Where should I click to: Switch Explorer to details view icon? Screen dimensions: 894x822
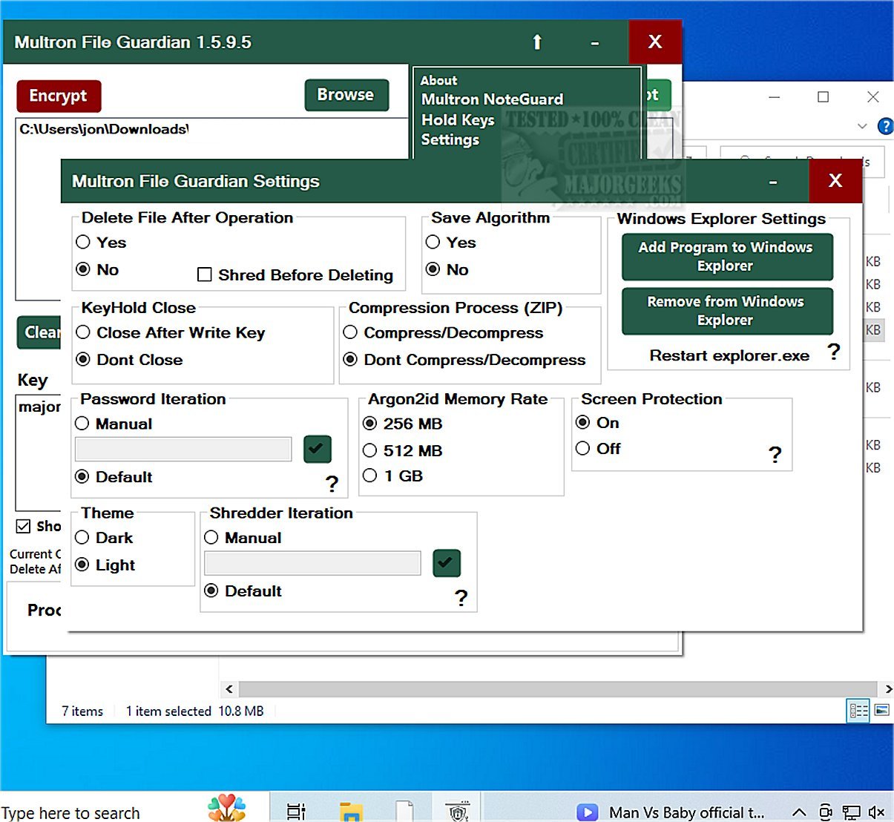coord(858,711)
